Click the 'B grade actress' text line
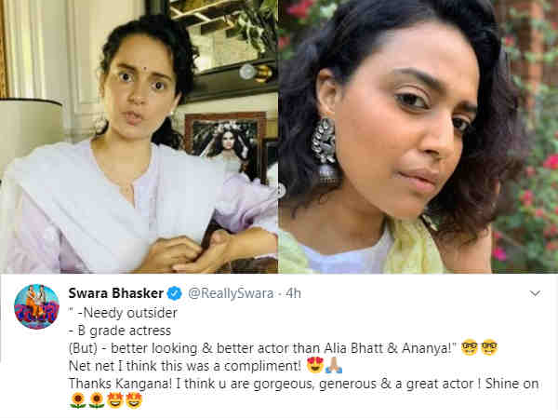Screen dimensions: 558x419 tap(120, 331)
